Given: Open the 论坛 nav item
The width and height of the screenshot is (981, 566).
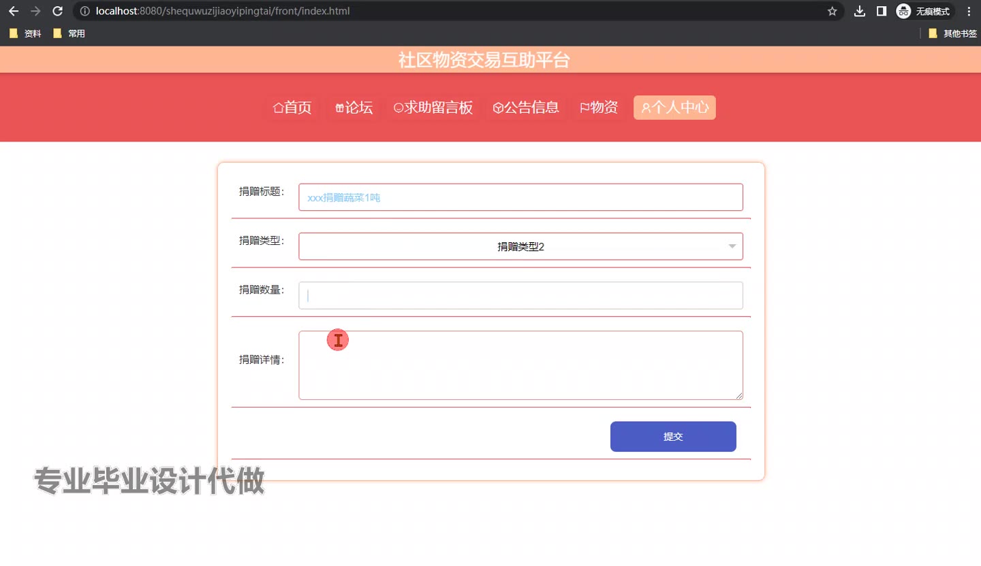Looking at the screenshot, I should [354, 107].
